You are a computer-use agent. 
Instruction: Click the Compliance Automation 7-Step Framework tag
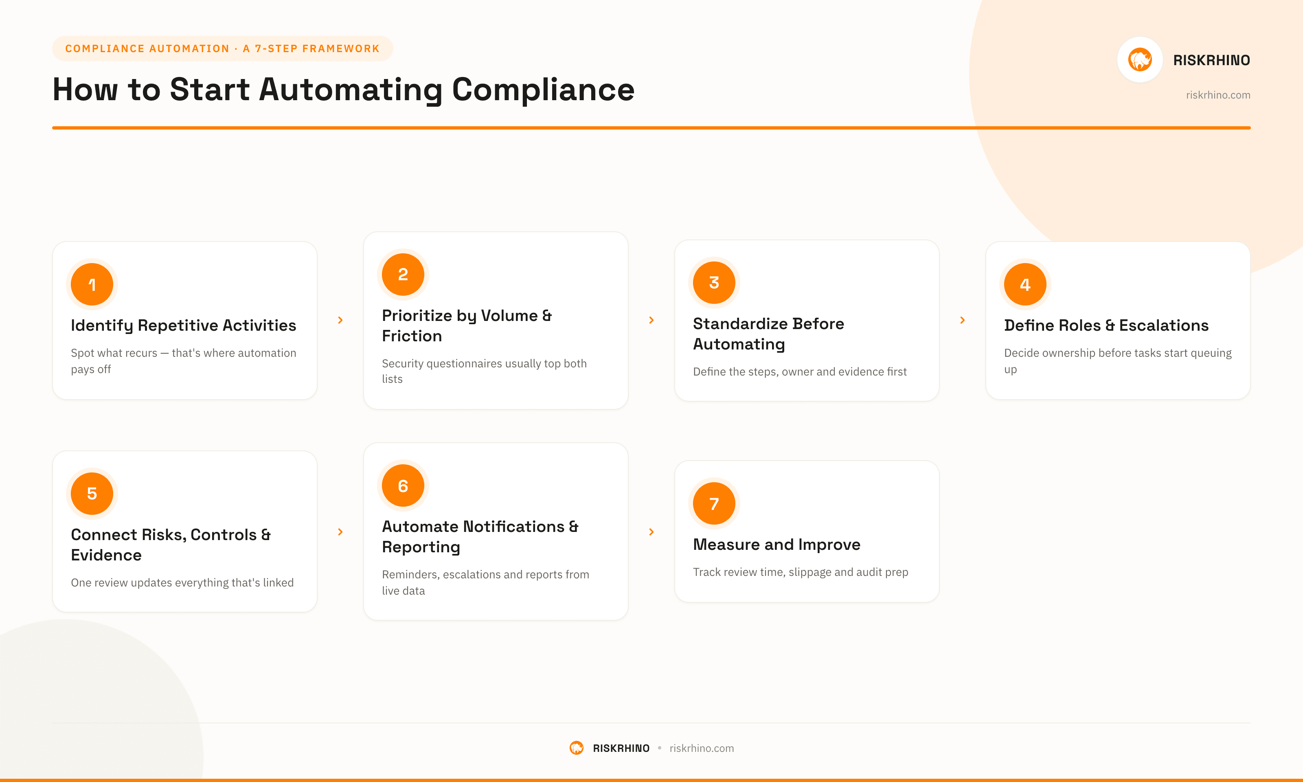click(x=222, y=48)
